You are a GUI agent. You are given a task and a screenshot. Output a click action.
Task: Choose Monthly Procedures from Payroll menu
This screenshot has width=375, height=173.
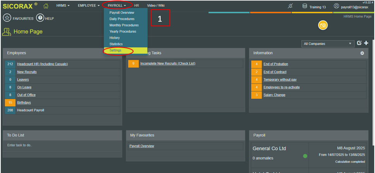[x=124, y=25]
